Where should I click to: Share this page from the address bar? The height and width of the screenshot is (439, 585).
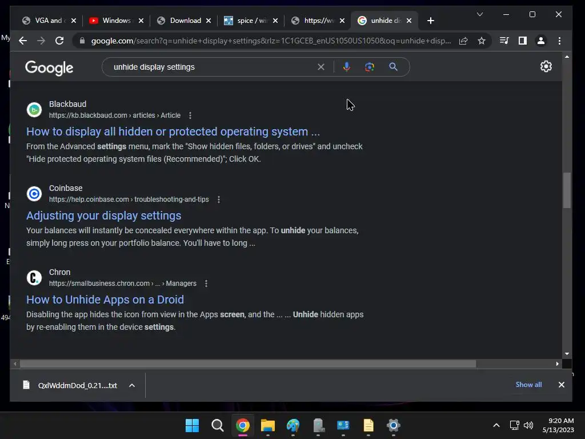coord(463,41)
